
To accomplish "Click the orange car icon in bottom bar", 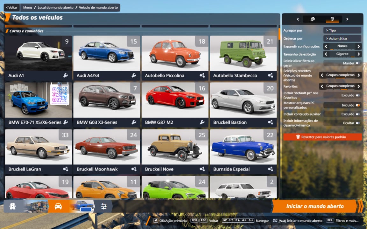I will click(x=58, y=206).
